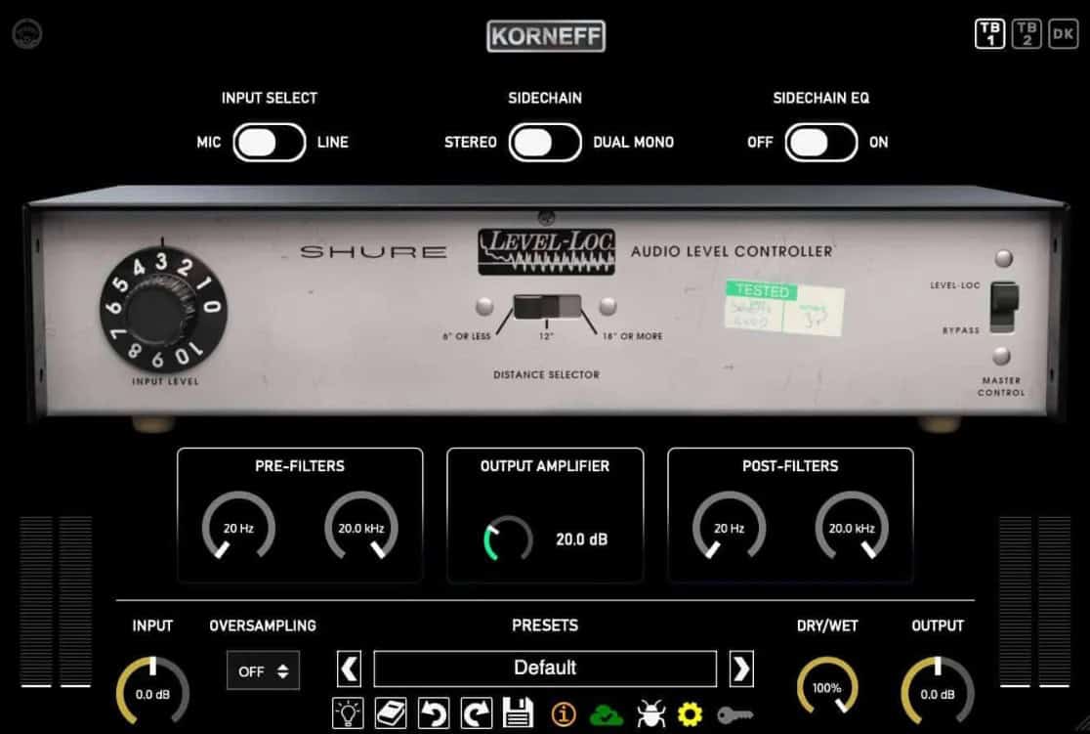Click the grey key license icon

(734, 715)
